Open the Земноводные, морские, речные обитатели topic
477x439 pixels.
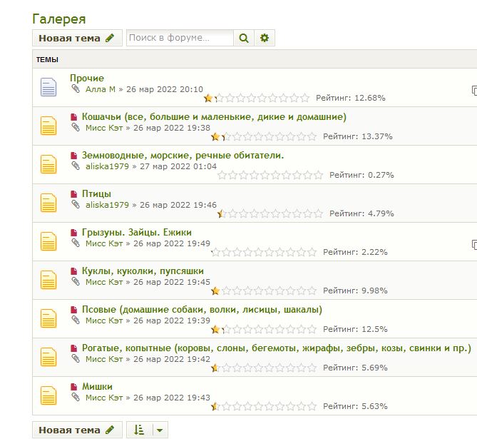coord(183,155)
